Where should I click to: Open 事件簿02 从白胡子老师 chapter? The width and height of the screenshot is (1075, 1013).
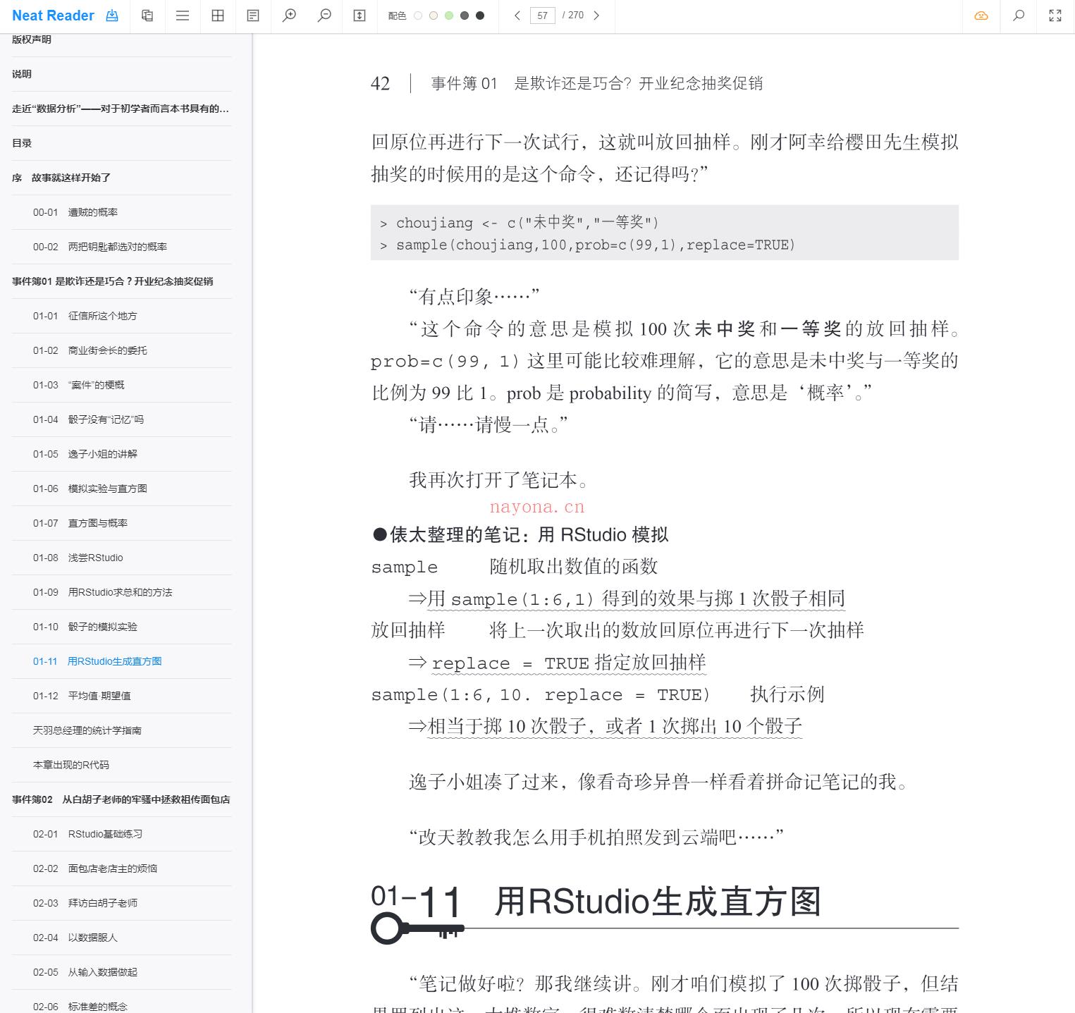pos(121,799)
